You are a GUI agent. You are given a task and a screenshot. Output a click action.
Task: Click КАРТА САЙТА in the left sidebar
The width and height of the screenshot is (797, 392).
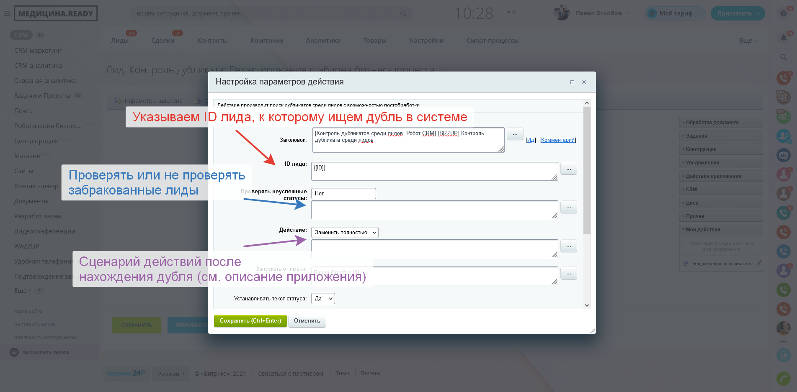28,312
